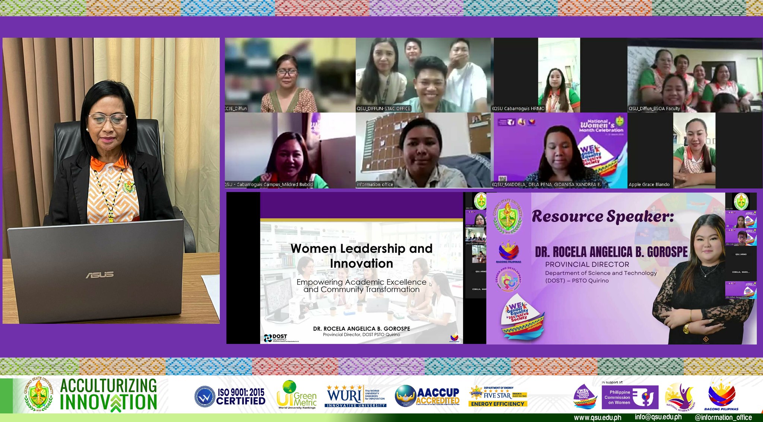
Task: Click the UI GreenMetric logo
Action: (297, 395)
